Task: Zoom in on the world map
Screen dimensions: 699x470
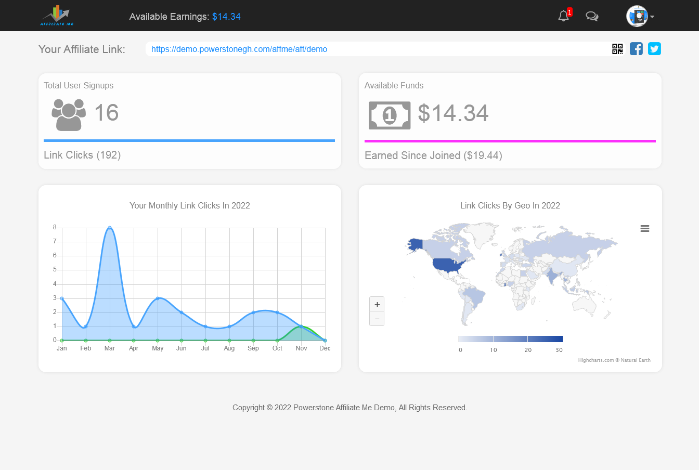Action: 377,304
